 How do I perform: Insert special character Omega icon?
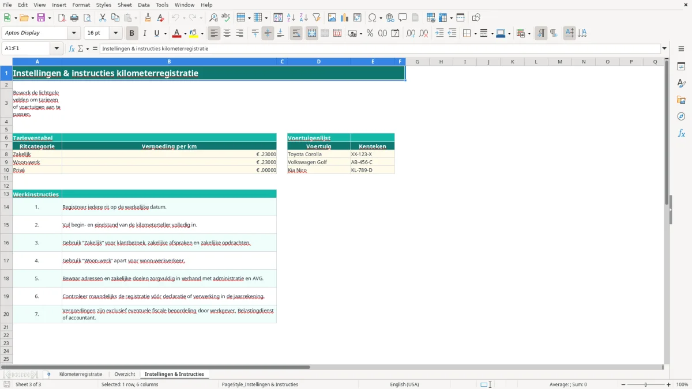[372, 18]
